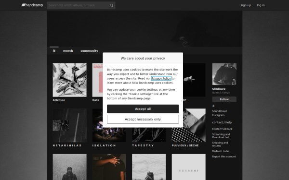
Task: Click the Nairobi, Kenya location text
Action: pyautogui.click(x=221, y=93)
